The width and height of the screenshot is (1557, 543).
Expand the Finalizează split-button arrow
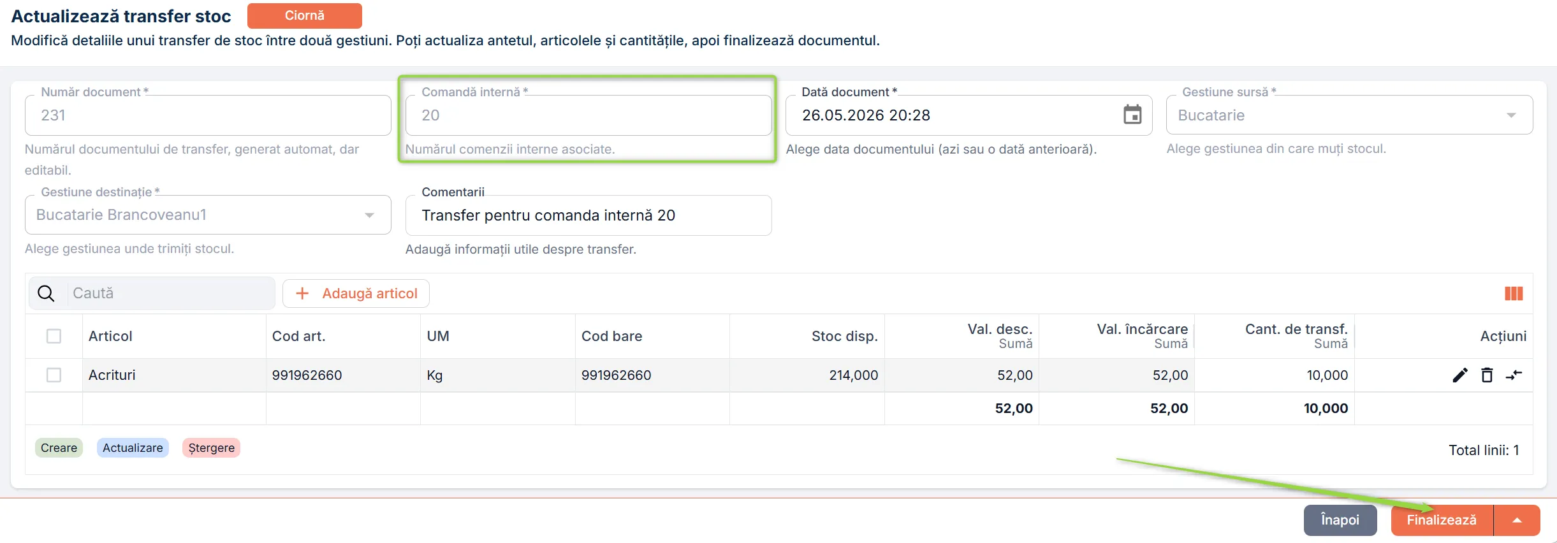(1517, 520)
